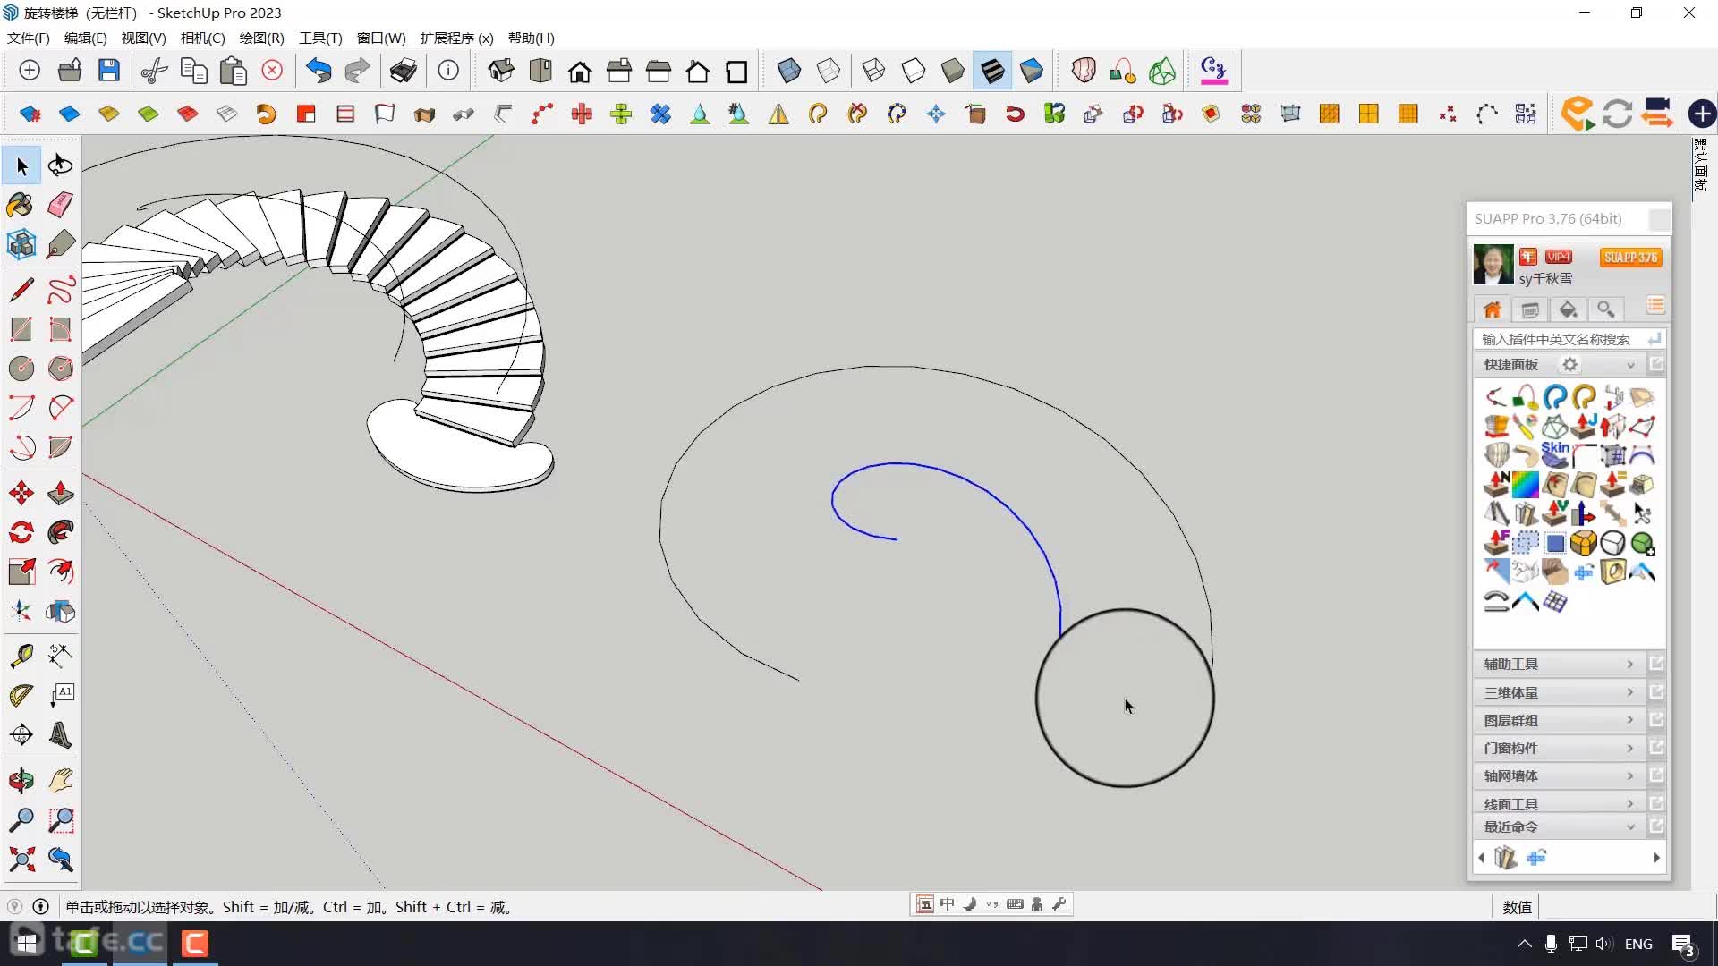Switch to Front view house icon

(x=580, y=71)
